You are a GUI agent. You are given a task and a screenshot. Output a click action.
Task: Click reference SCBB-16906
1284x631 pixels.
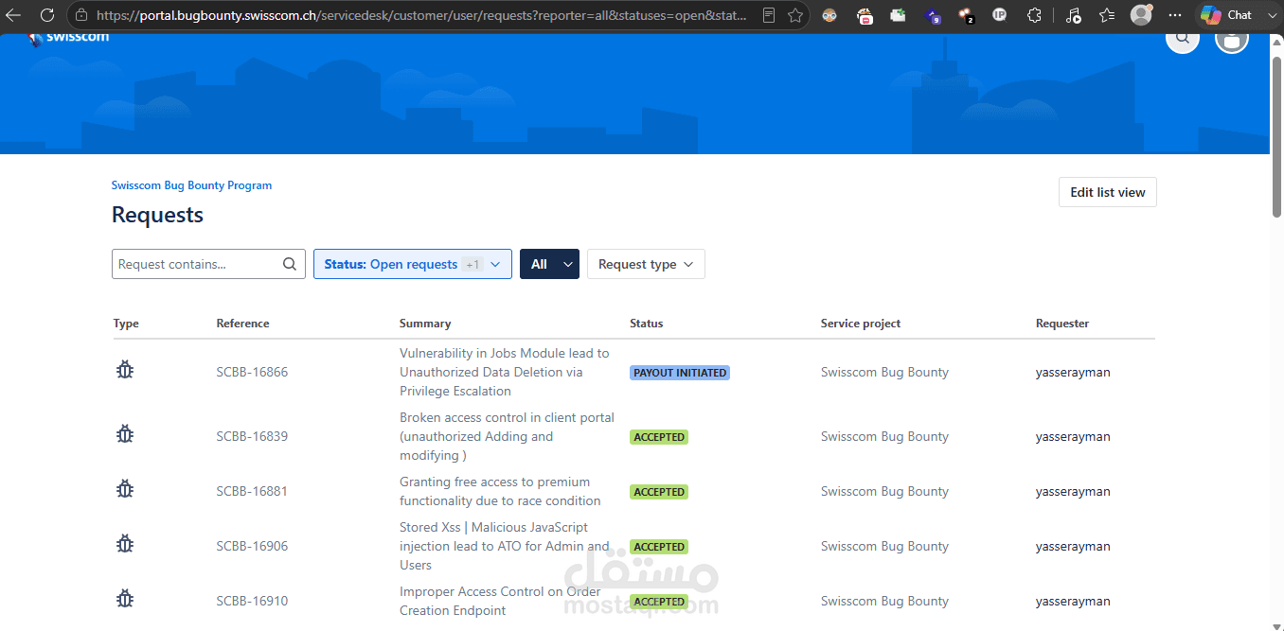pyautogui.click(x=252, y=546)
